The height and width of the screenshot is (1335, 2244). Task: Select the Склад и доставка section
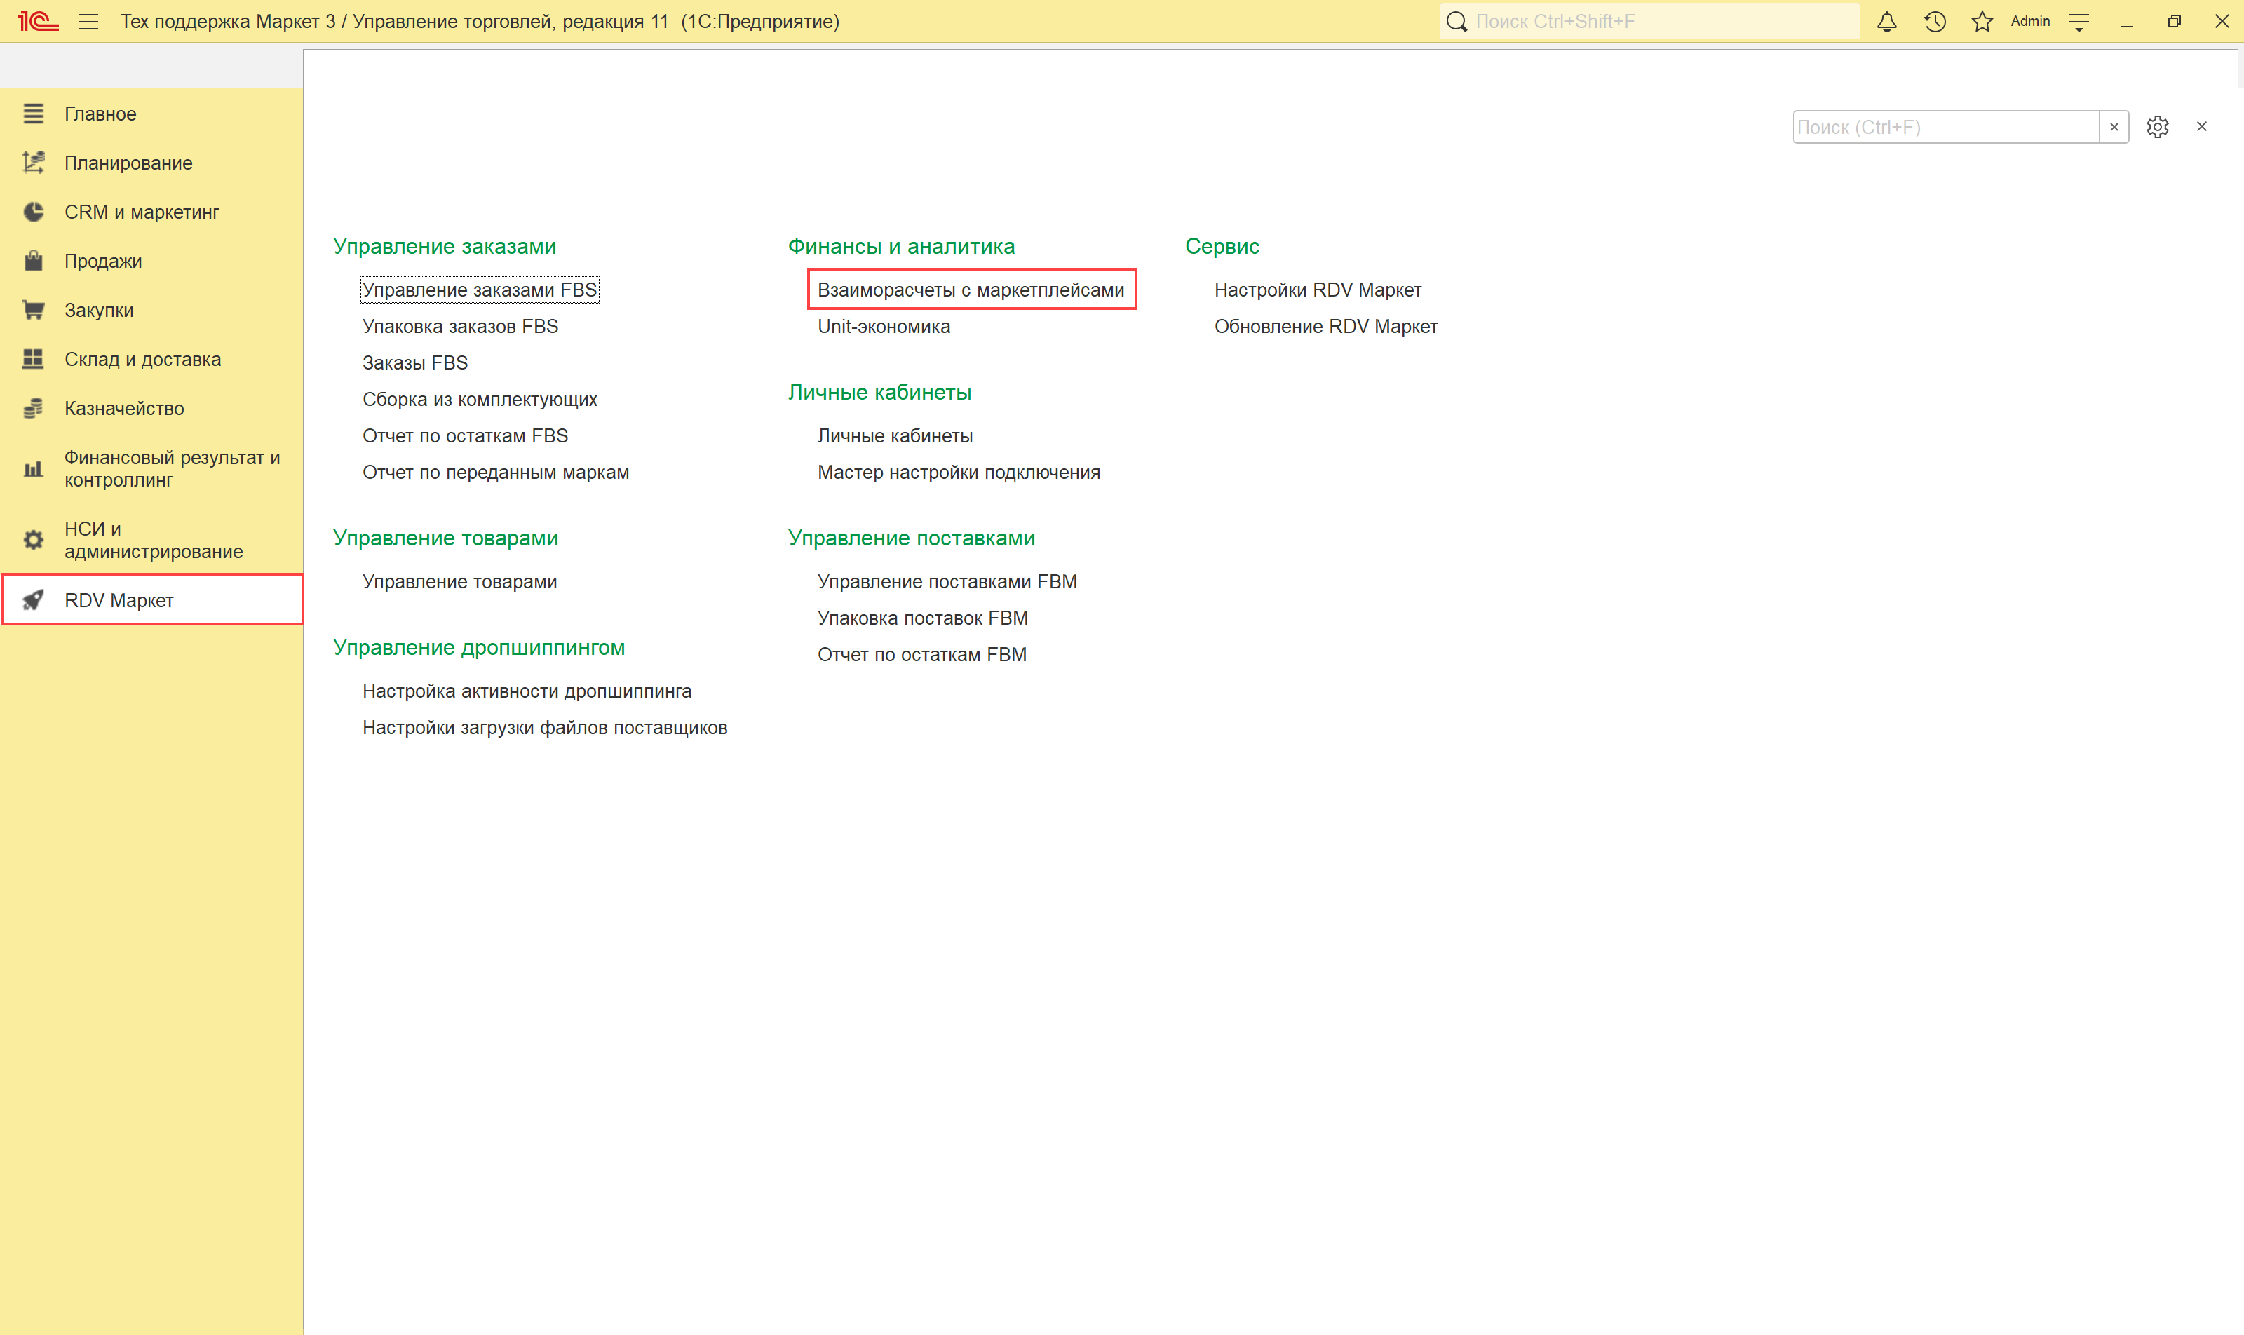[x=142, y=359]
